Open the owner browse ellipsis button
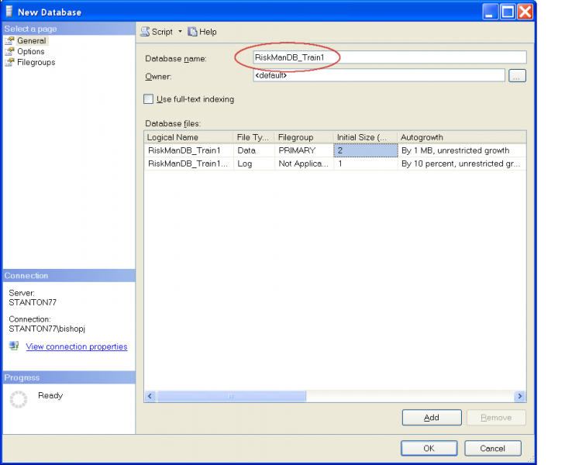The width and height of the screenshot is (572, 465). point(517,76)
